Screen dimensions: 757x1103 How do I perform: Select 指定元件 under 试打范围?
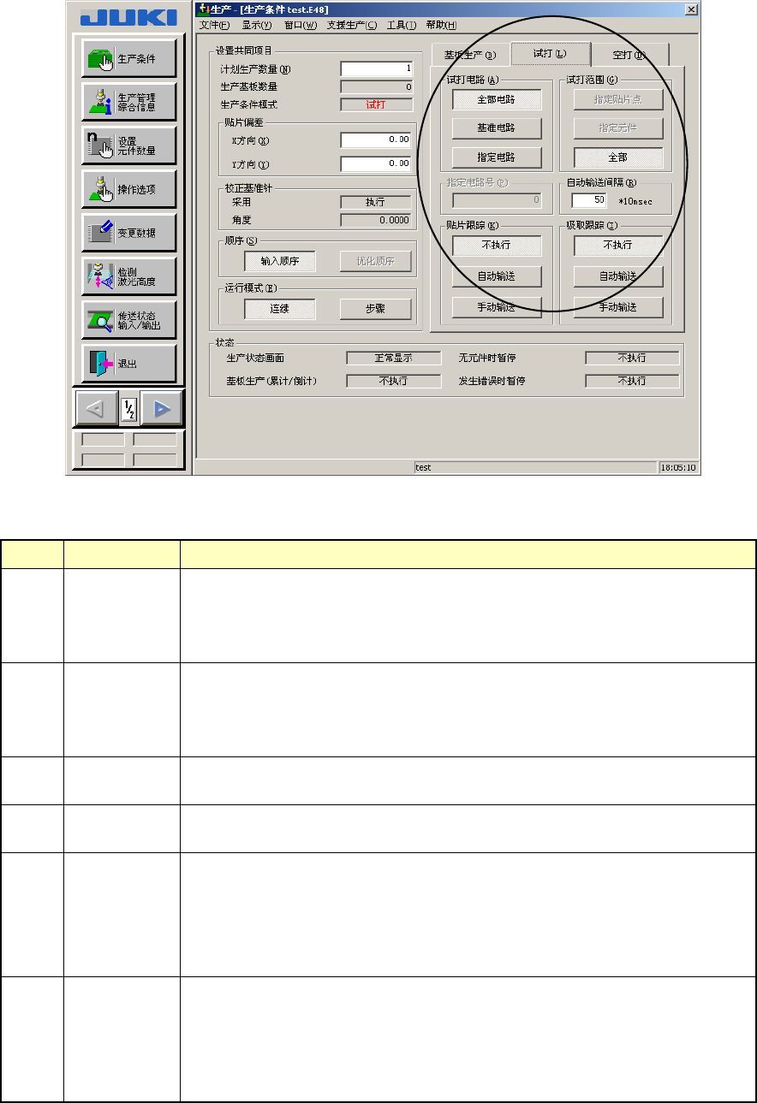click(x=618, y=128)
